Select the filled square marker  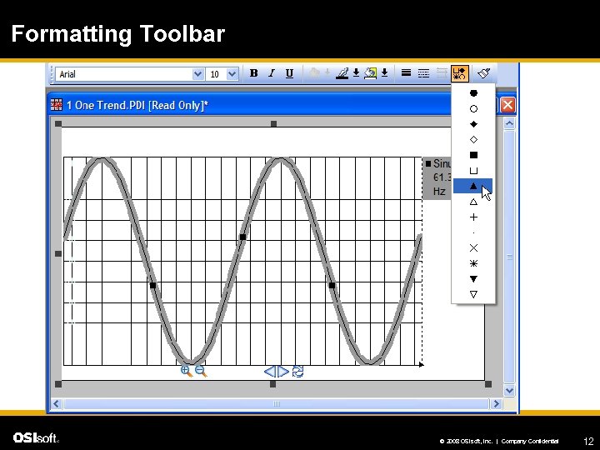point(473,155)
